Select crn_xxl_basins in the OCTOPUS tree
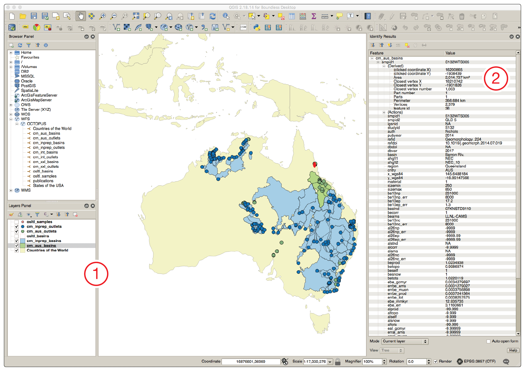 pyautogui.click(x=46, y=162)
